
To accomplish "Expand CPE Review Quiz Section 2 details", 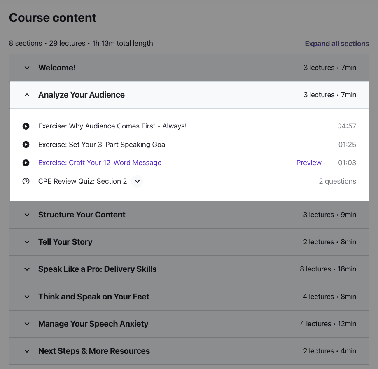I will pyautogui.click(x=137, y=181).
